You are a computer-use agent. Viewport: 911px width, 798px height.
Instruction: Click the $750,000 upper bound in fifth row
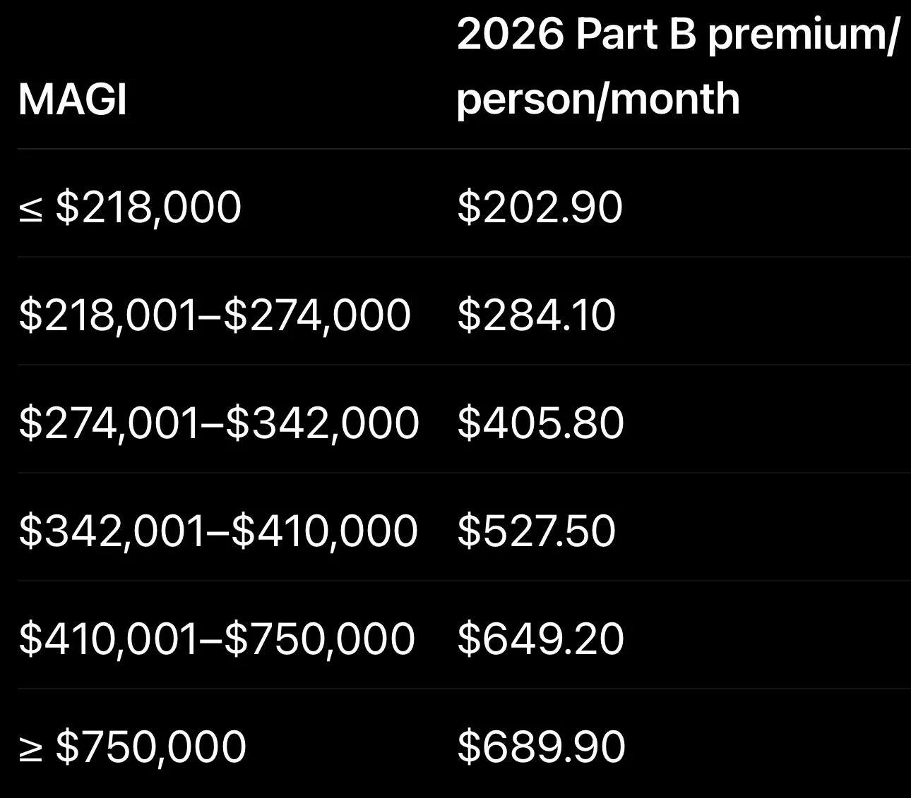point(320,639)
